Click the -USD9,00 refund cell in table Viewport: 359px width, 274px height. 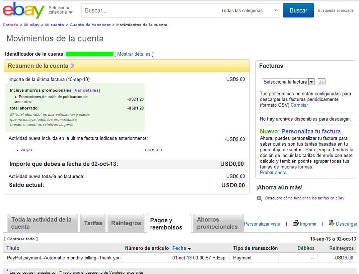(x=343, y=258)
